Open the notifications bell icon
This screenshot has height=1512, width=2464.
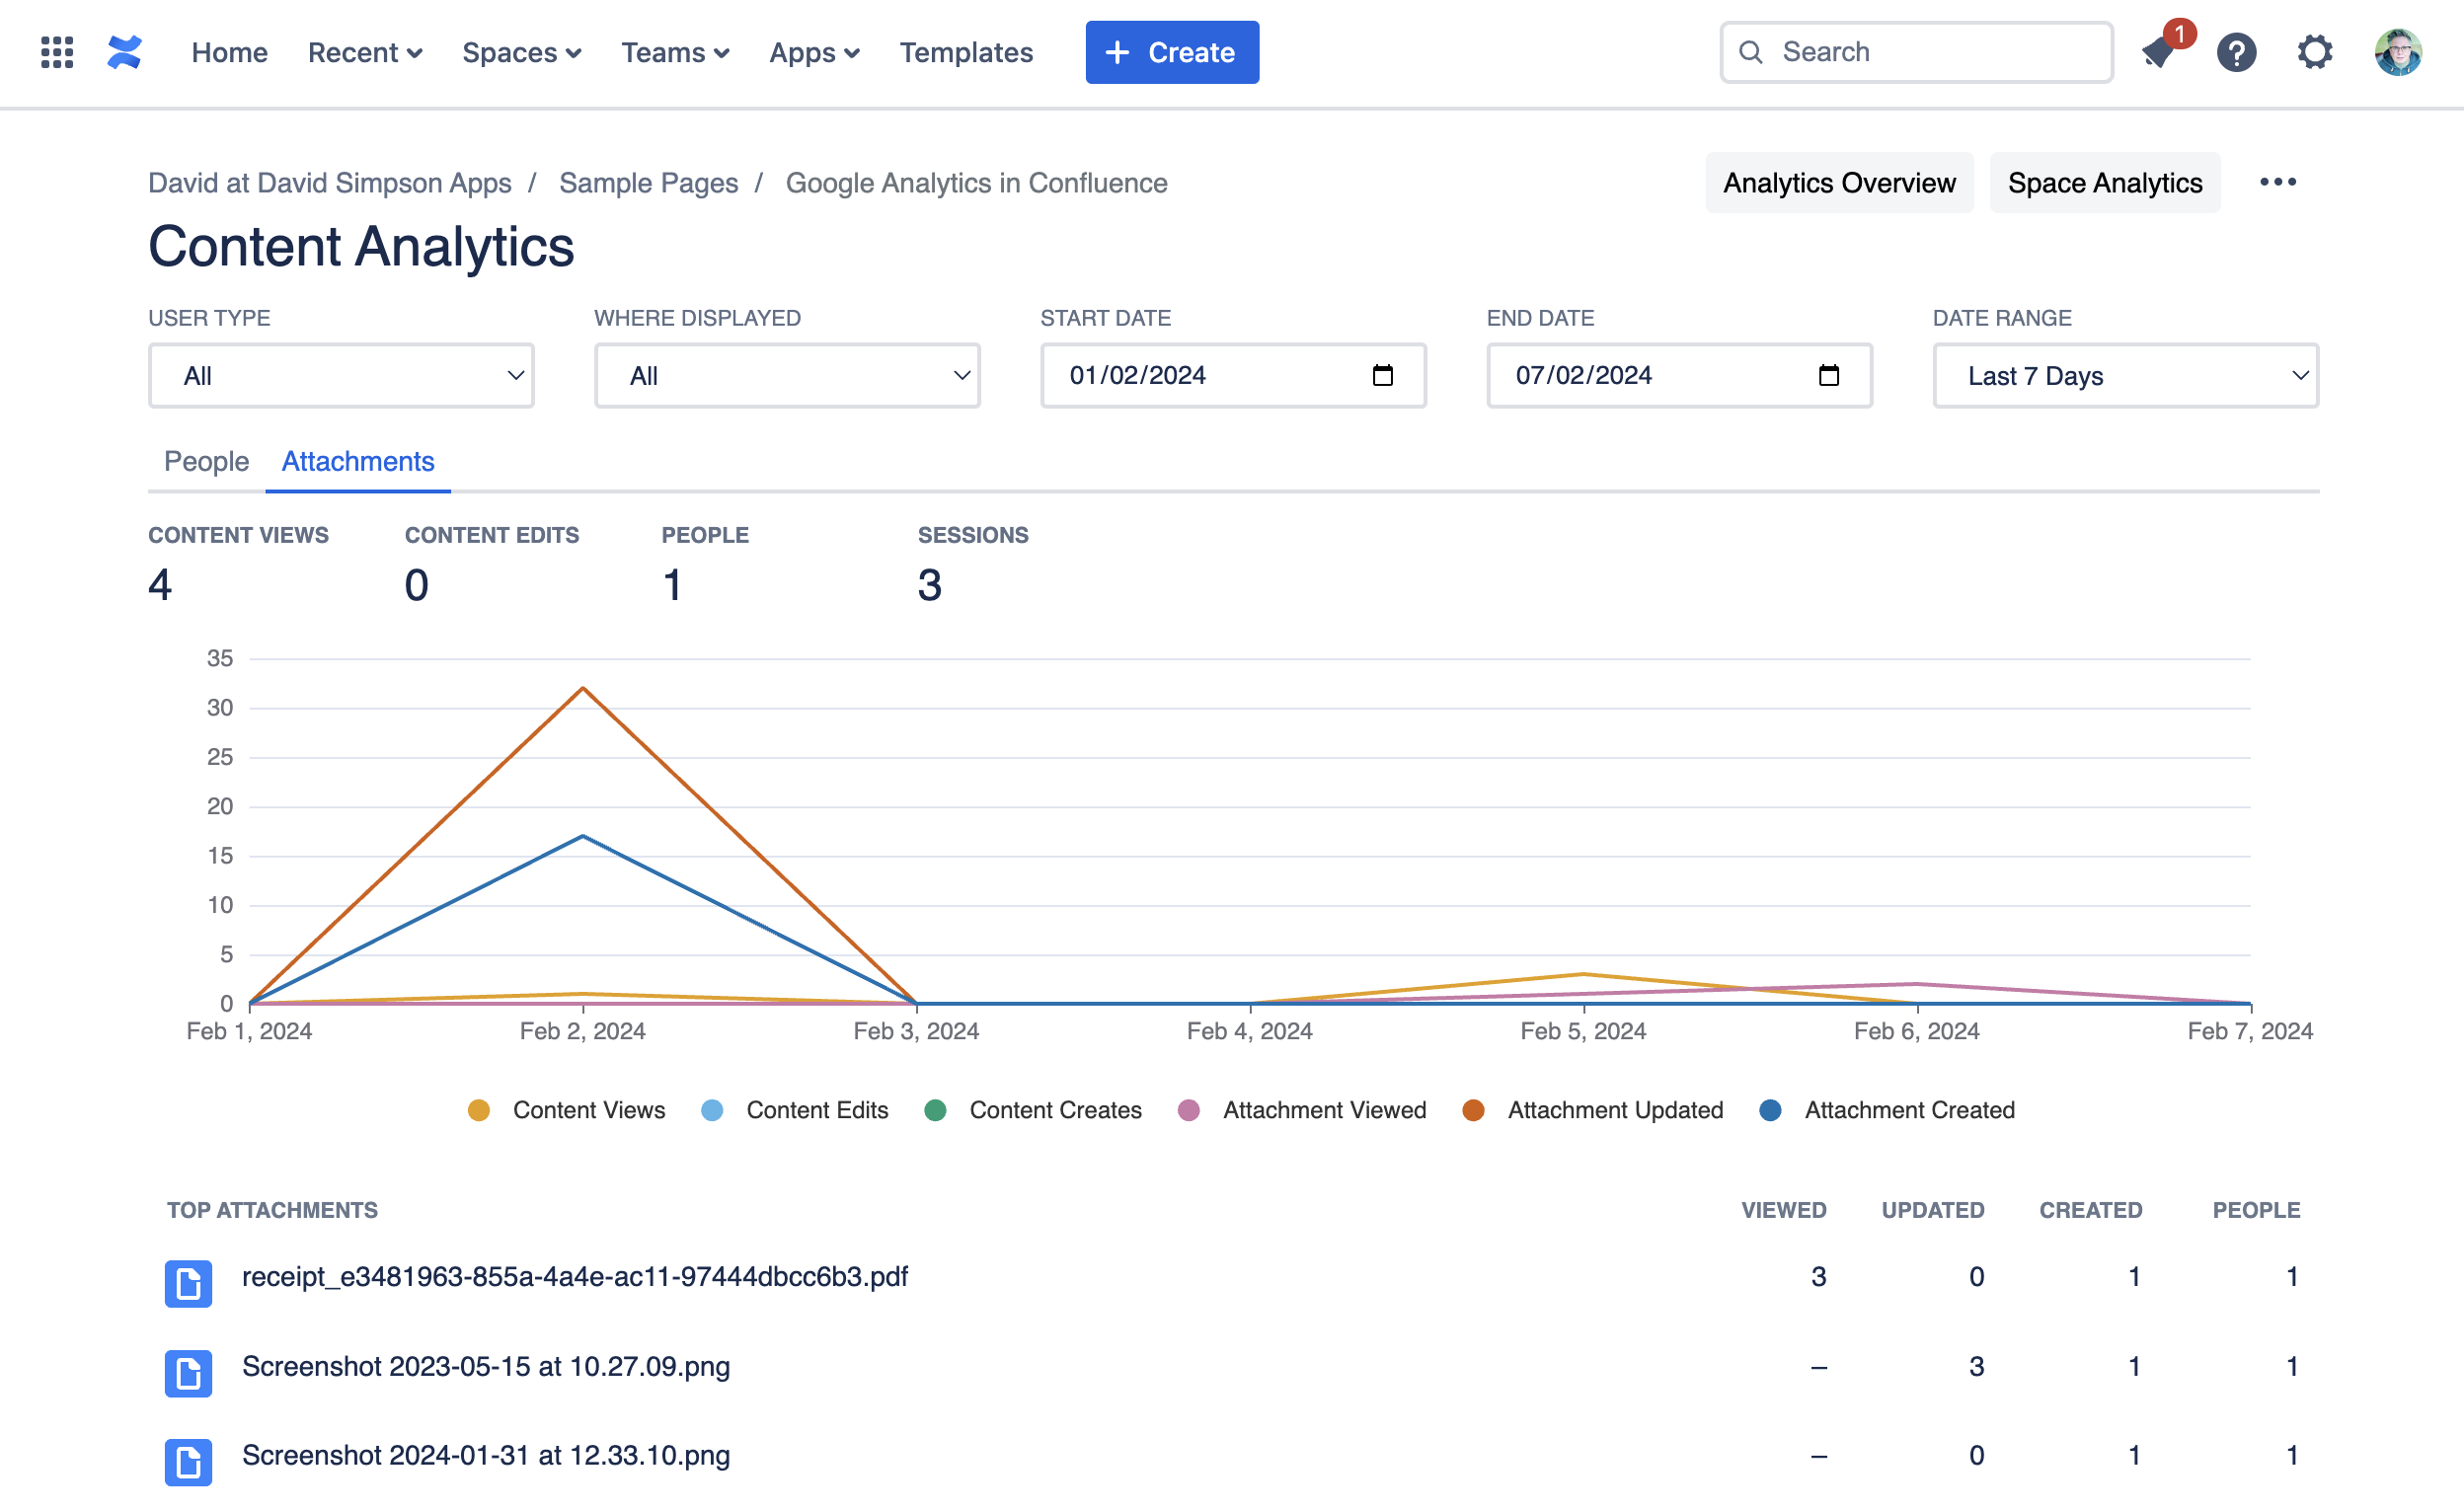pos(2159,52)
